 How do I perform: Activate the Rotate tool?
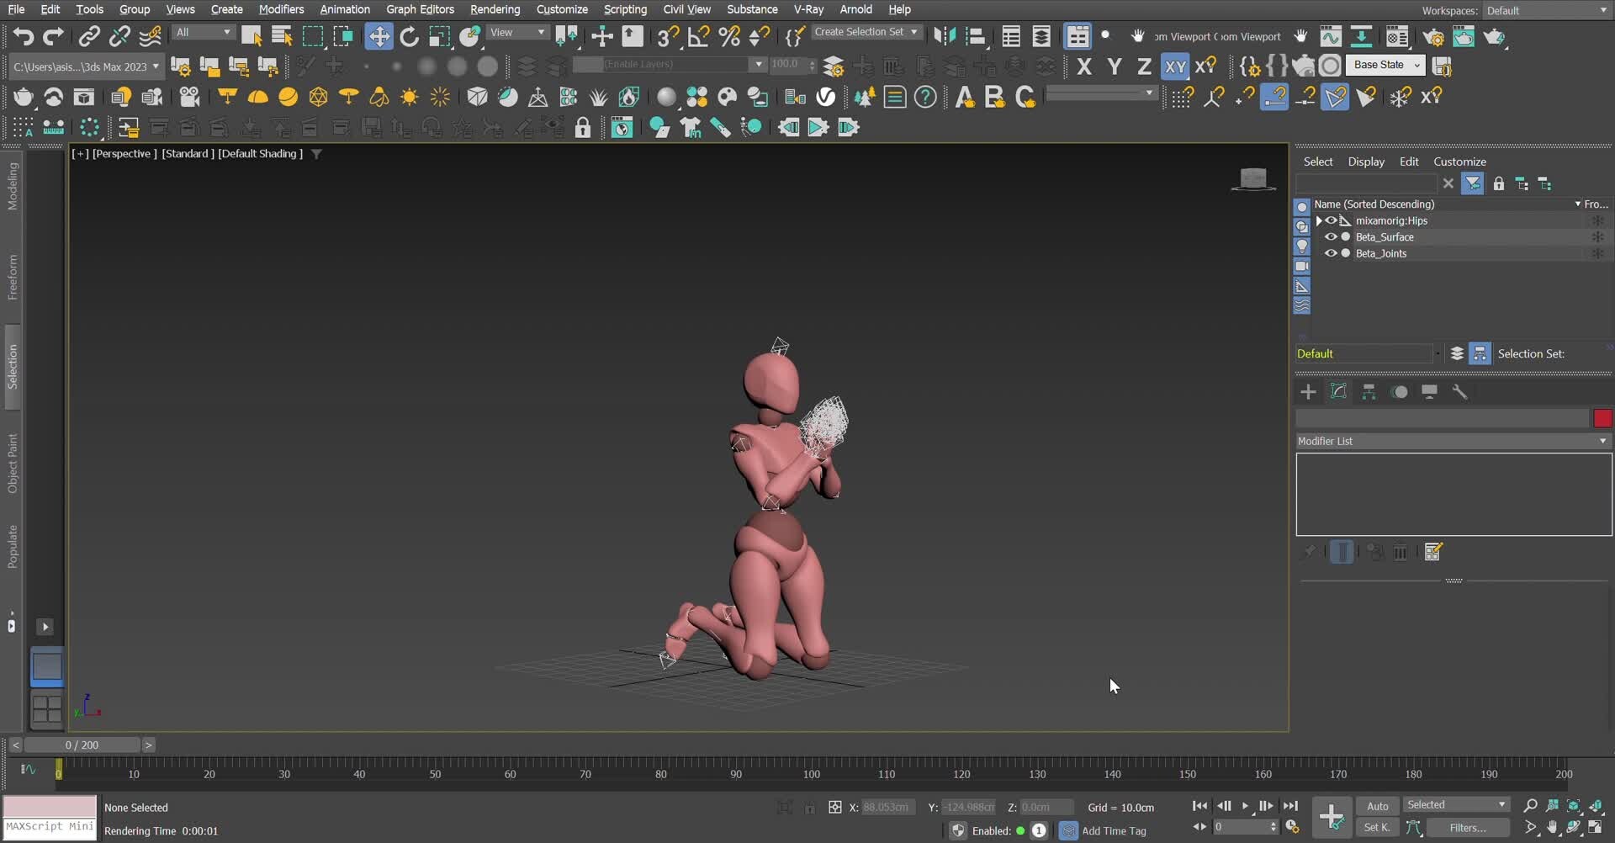(409, 36)
